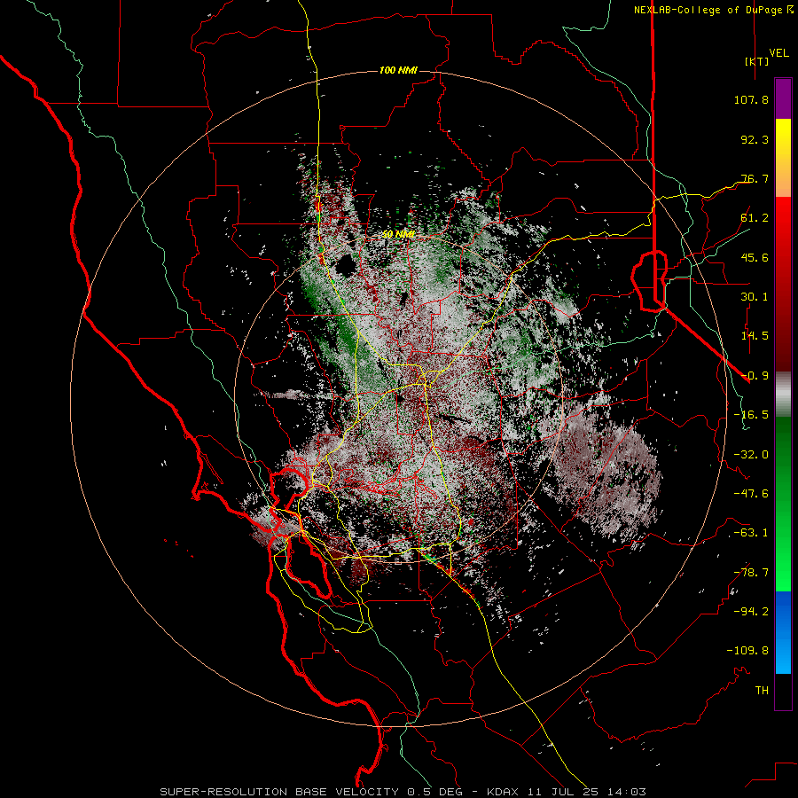Click the -63.1 velocity scale value

[x=751, y=533]
